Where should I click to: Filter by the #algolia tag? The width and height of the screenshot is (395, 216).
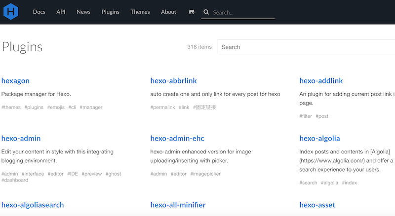(x=329, y=183)
